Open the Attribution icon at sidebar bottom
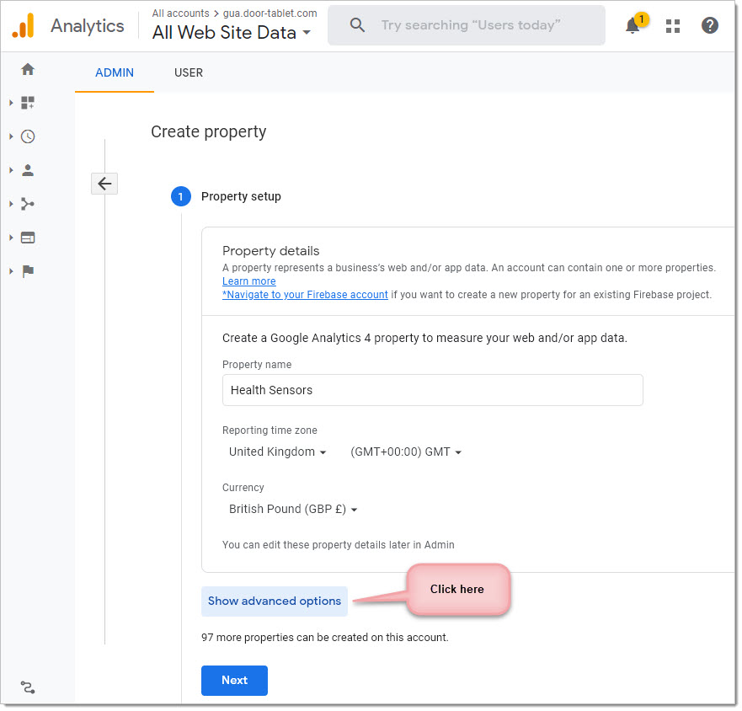 coord(28,688)
